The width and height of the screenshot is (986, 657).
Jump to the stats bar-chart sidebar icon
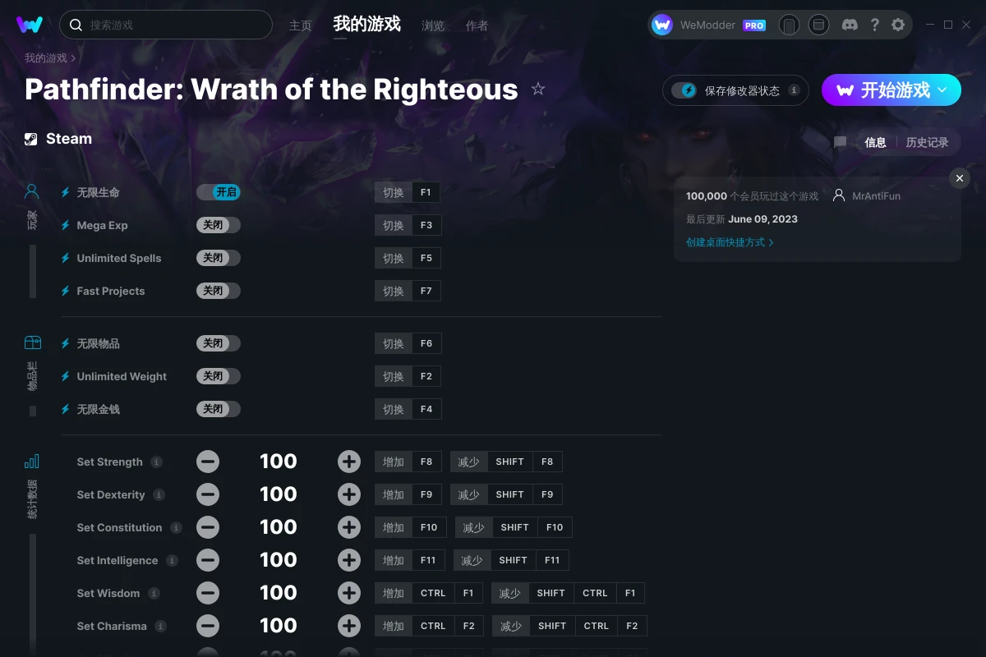tap(32, 461)
